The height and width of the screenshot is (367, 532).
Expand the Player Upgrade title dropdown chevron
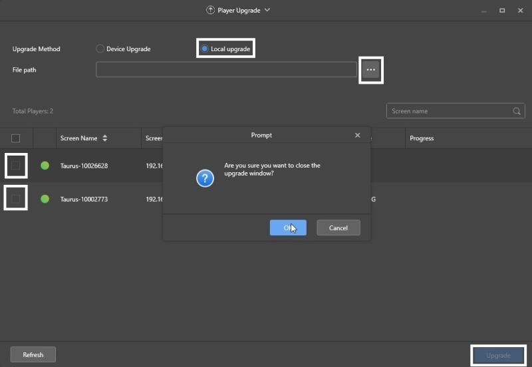coord(267,10)
